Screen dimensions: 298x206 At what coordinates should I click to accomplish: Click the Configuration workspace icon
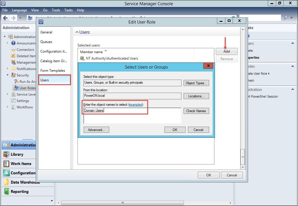pos(6,173)
